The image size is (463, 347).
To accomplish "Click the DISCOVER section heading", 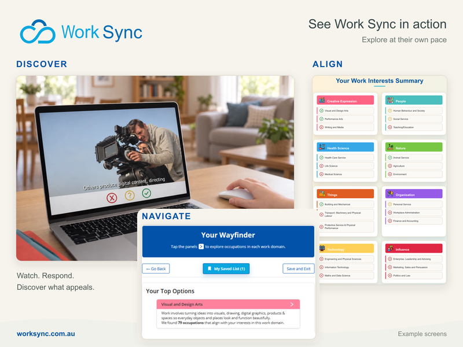I will click(x=42, y=64).
